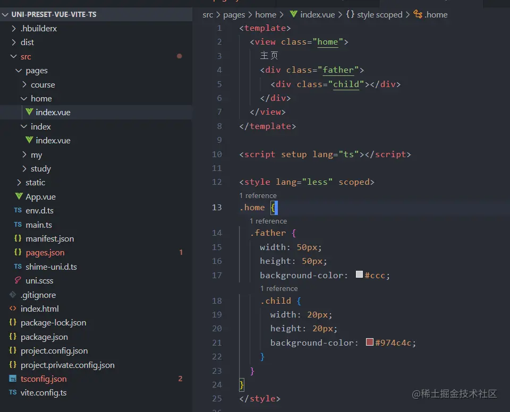
Task: Open App.vue in the explorer
Action: pyautogui.click(x=96, y=197)
